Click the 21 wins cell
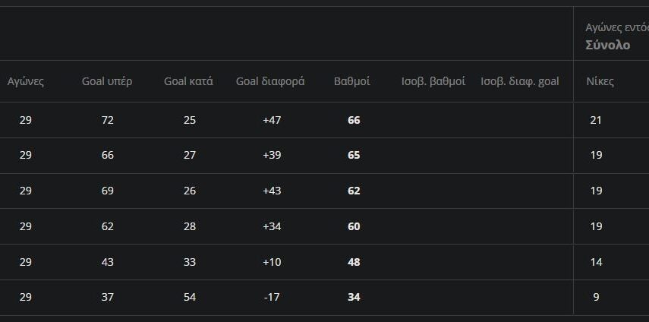This screenshot has height=322, width=649. pos(596,120)
